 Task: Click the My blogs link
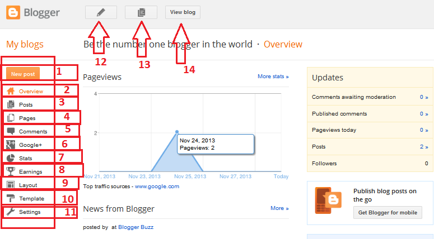(x=25, y=44)
